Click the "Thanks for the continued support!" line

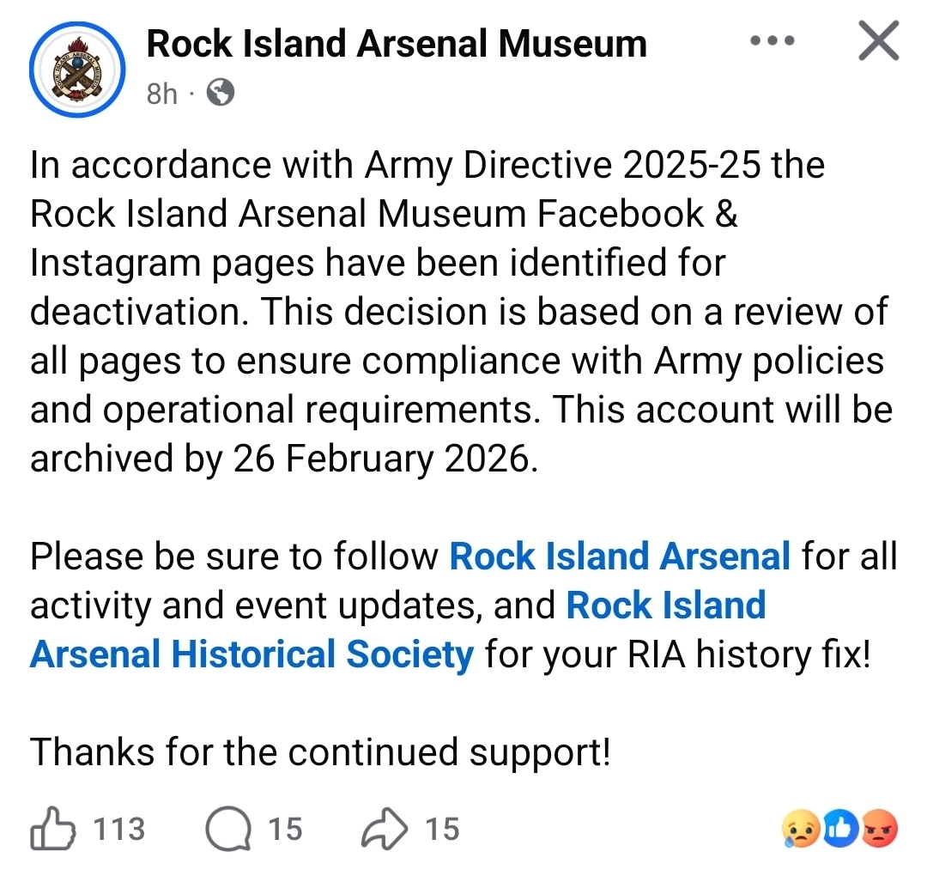320,752
